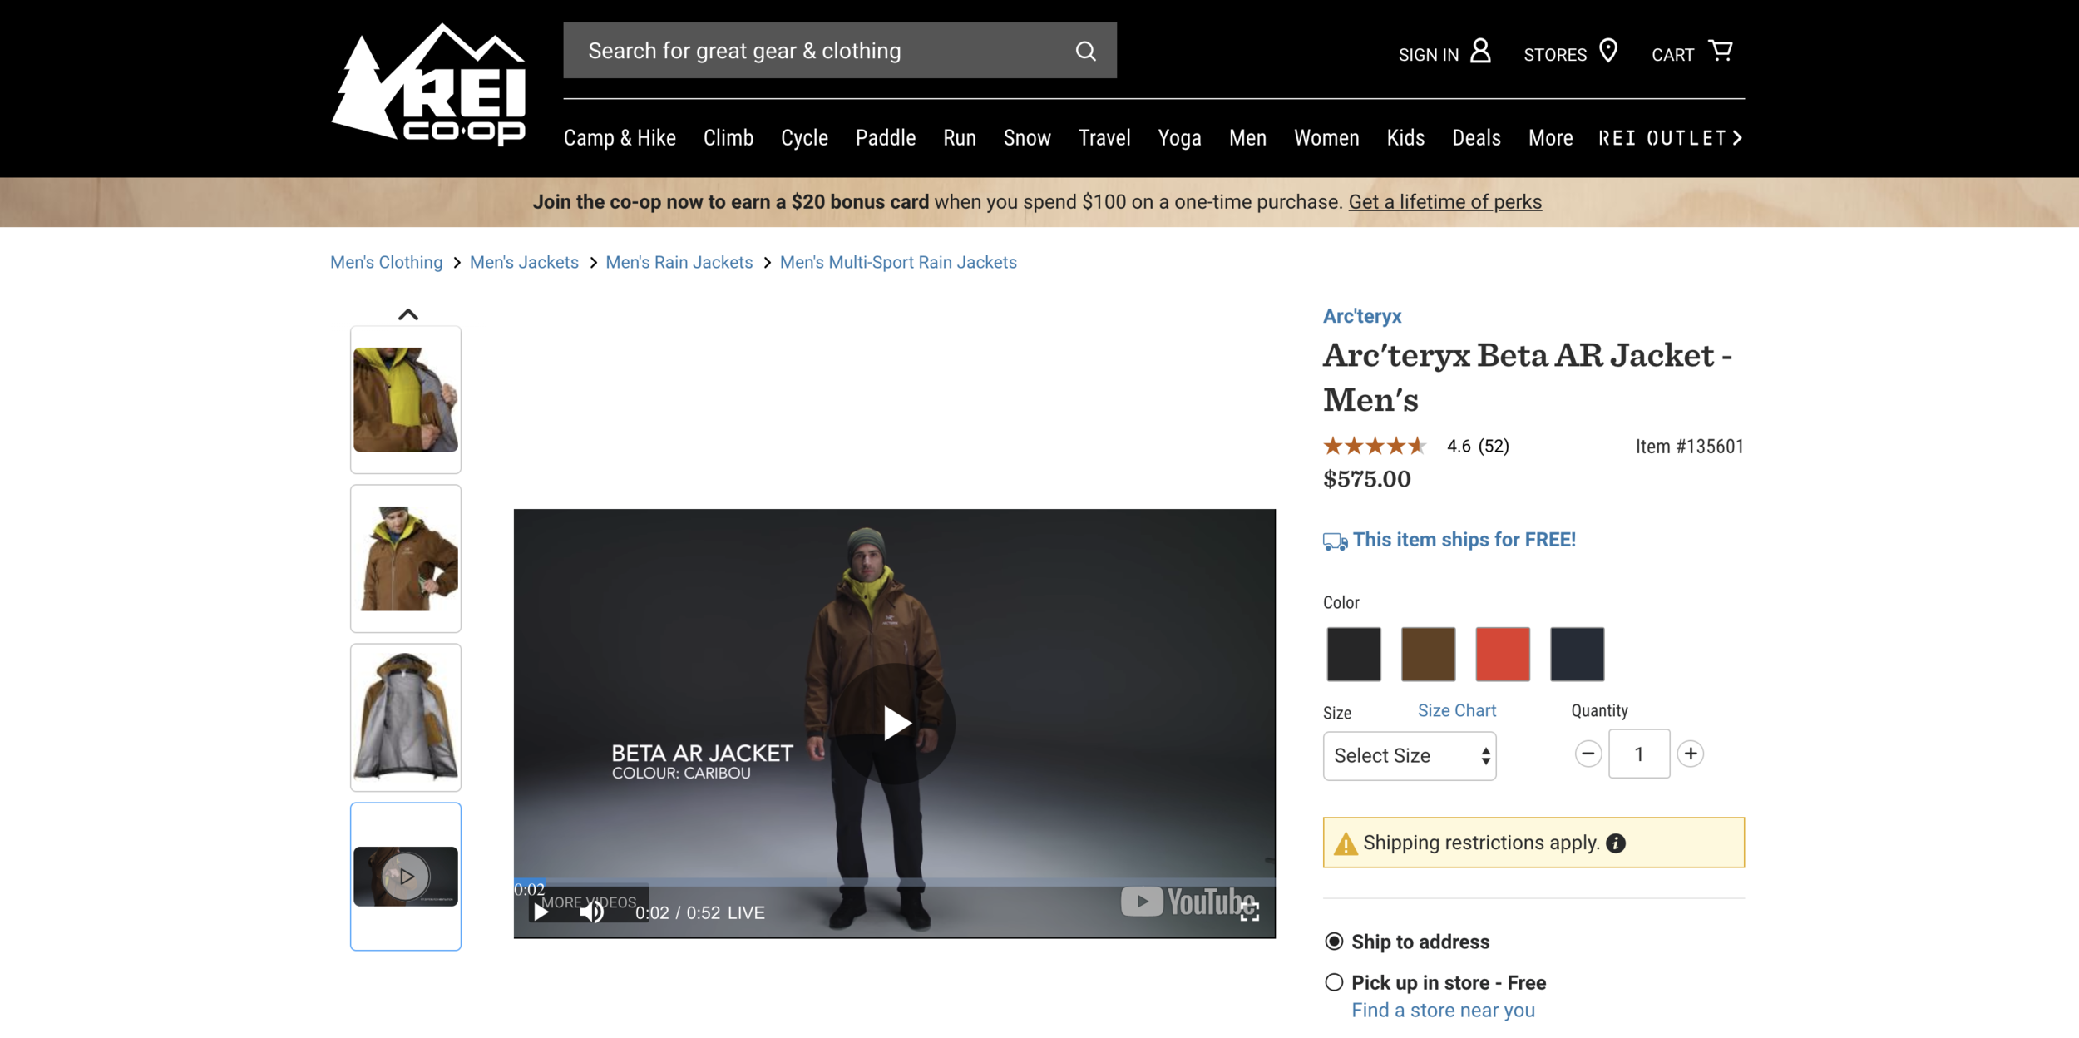Open the Size Chart link
Viewport: 2079px width, 1038px height.
click(x=1456, y=711)
